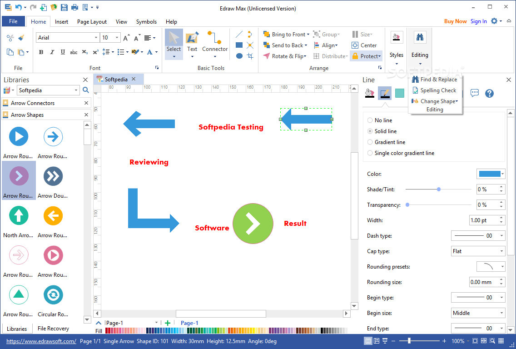This screenshot has width=516, height=349.
Task: Select the line drawing tool
Action: point(239,34)
